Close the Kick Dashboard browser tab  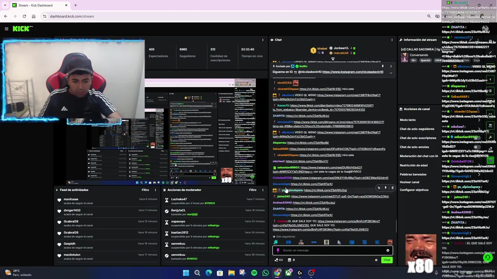point(66,5)
